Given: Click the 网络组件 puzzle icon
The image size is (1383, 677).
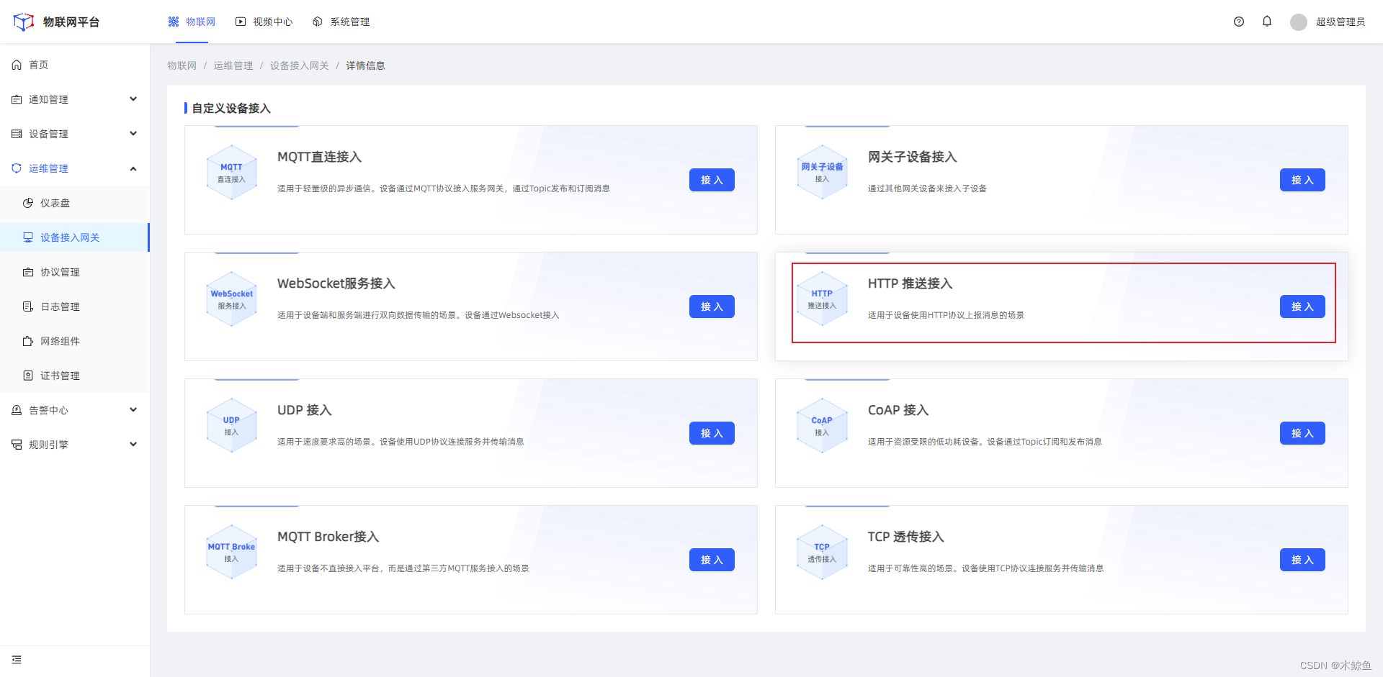Looking at the screenshot, I should click(x=28, y=341).
